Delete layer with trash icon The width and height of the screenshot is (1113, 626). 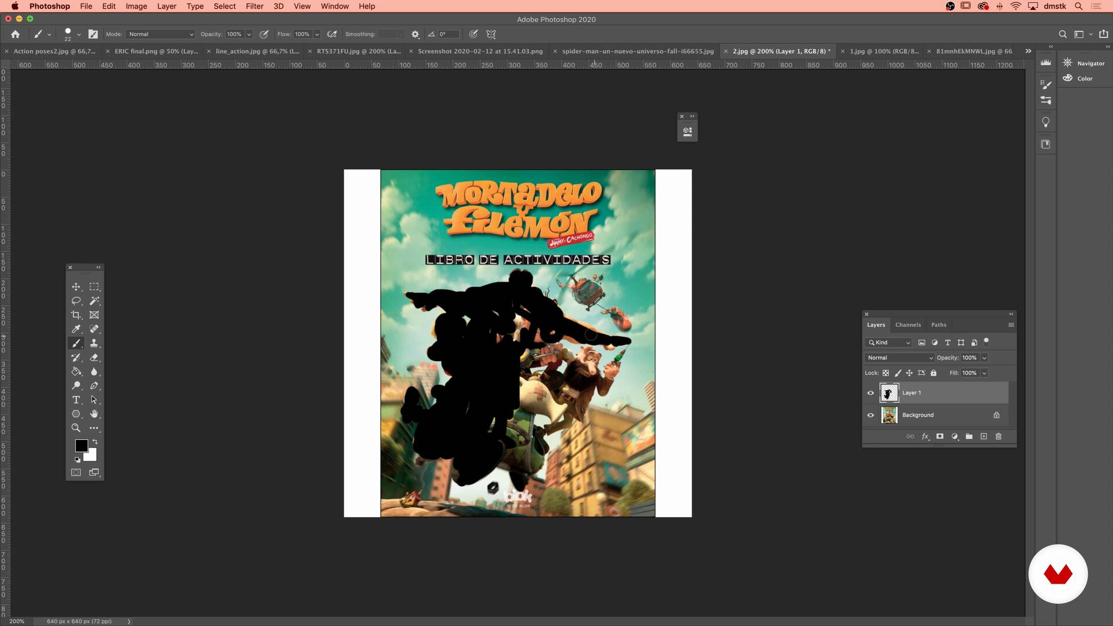click(x=998, y=436)
